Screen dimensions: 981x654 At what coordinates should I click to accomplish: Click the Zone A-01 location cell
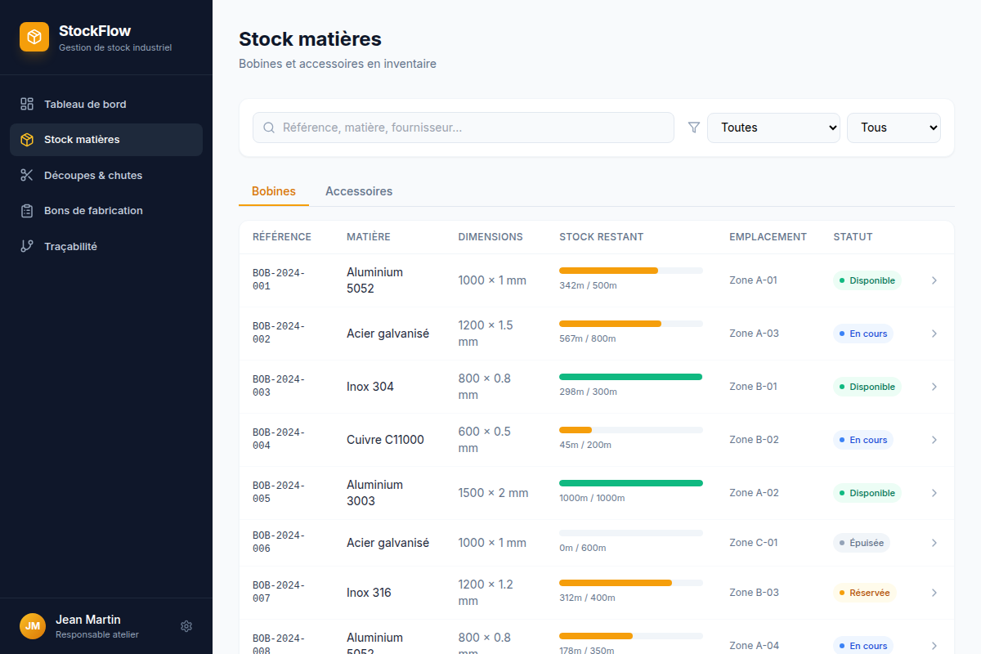tap(754, 280)
